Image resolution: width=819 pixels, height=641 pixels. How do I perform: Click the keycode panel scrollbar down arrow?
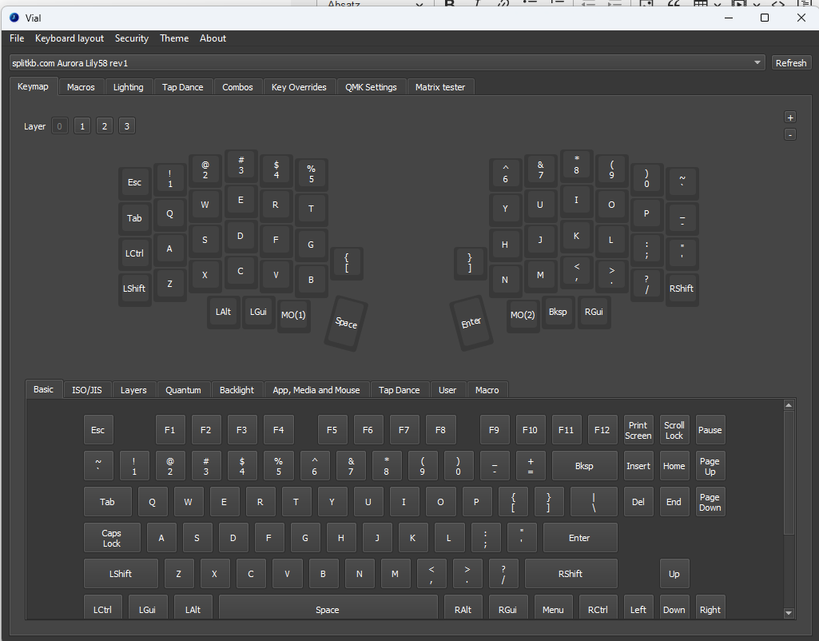point(789,613)
